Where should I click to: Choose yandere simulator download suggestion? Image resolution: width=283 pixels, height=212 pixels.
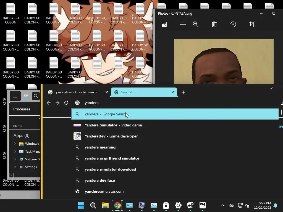[x=175, y=169]
